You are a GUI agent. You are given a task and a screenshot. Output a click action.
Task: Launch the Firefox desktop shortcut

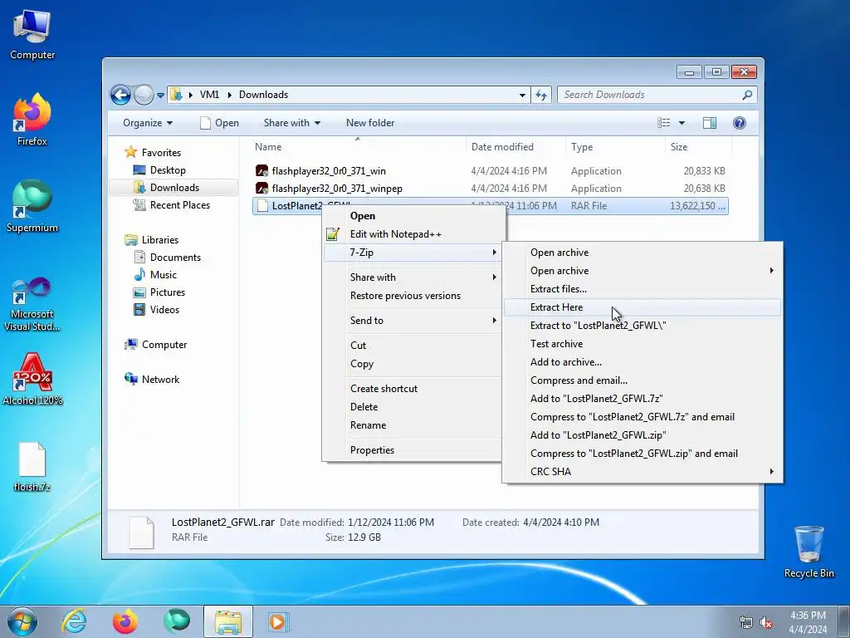point(32,120)
